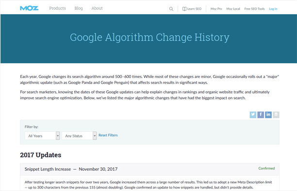Open Free SEO Tools link
The height and width of the screenshot is (191, 297).
[x=254, y=9]
